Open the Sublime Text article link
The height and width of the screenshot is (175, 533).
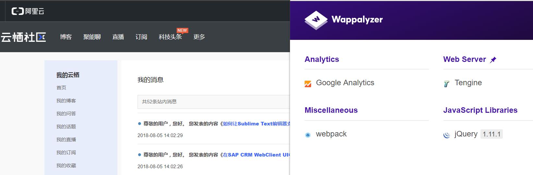(x=256, y=123)
